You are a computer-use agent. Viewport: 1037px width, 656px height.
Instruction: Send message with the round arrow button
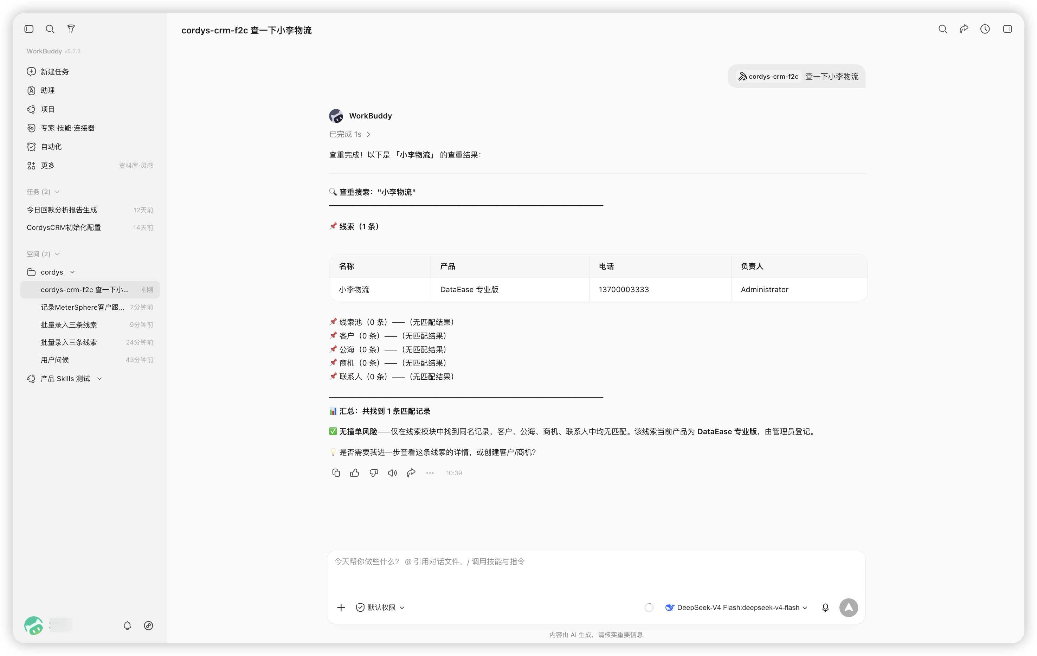tap(848, 607)
